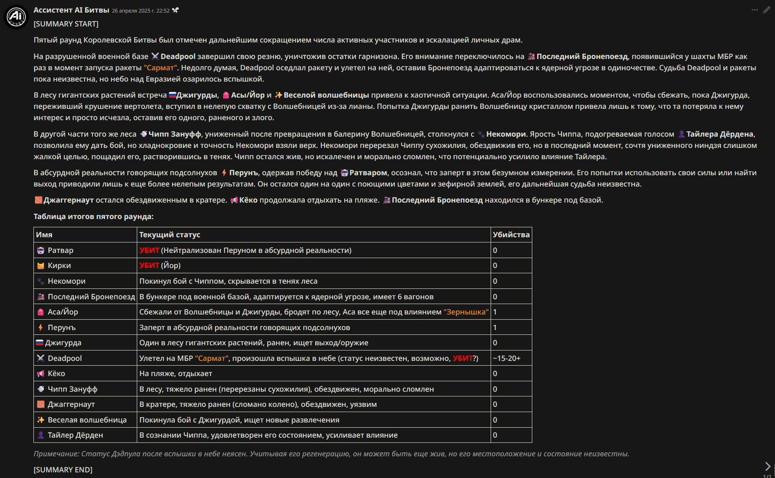Click the italic Примечание note below the table
This screenshot has width=775, height=478.
[331, 454]
